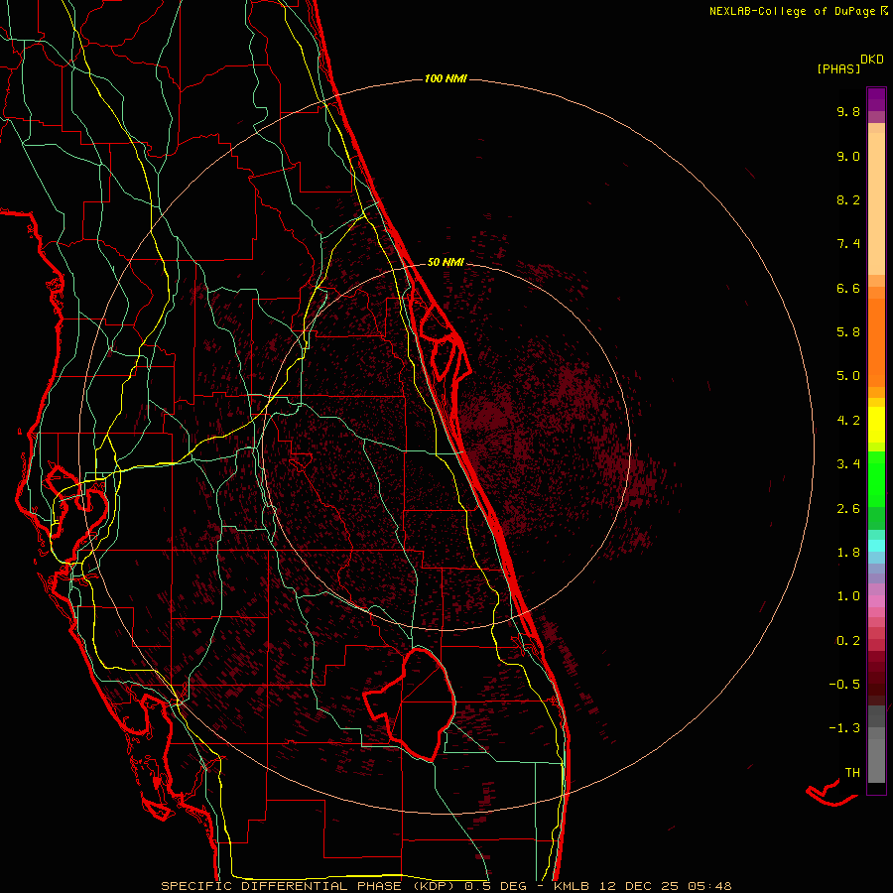Click the NEXLAB-College of DuPage watermark text

(x=793, y=11)
